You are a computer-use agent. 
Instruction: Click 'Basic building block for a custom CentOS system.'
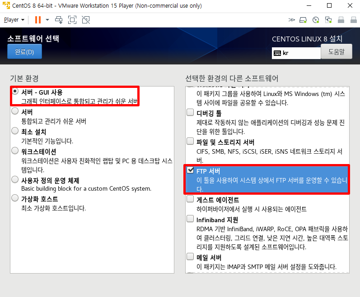86,189
